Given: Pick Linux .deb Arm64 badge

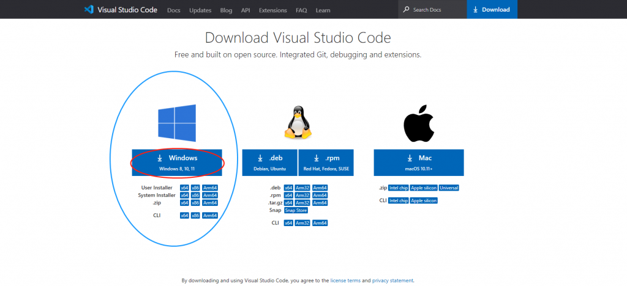Looking at the screenshot, I should [320, 188].
